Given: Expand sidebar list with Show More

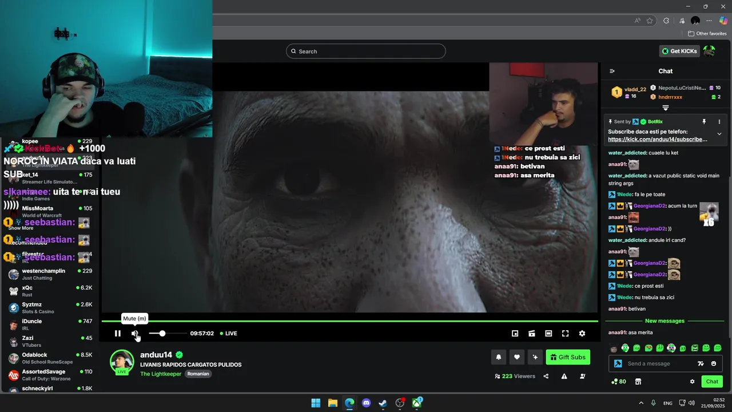Looking at the screenshot, I should [x=21, y=228].
